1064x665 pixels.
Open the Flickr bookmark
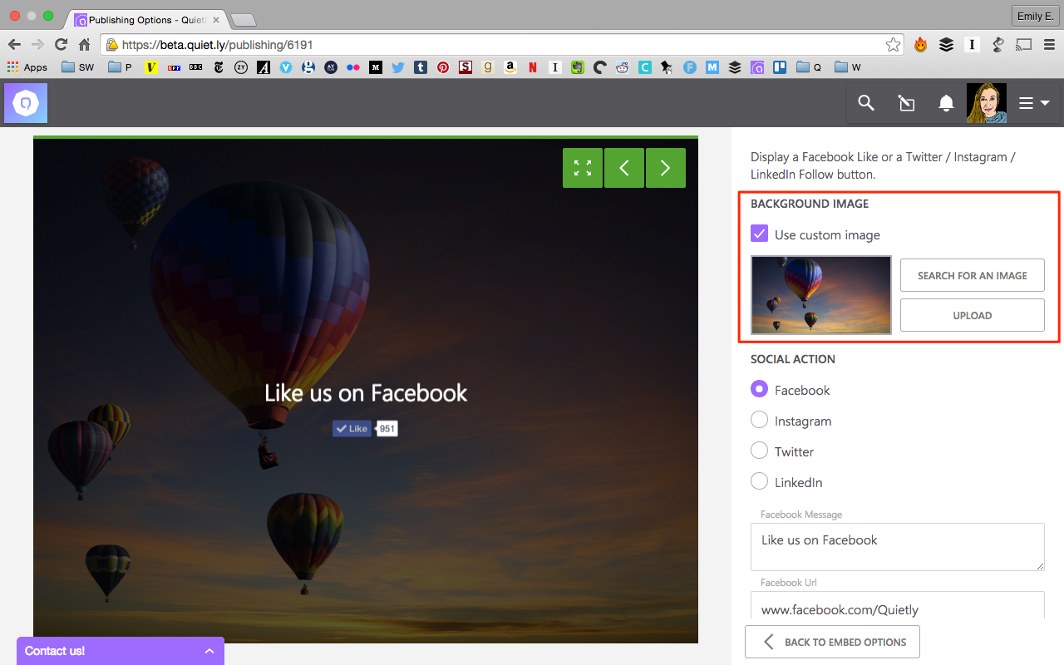[x=353, y=67]
